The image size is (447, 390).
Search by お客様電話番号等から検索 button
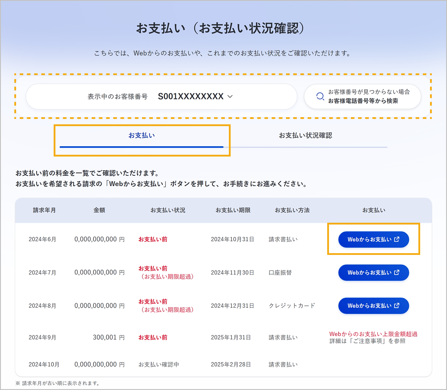[x=363, y=97]
